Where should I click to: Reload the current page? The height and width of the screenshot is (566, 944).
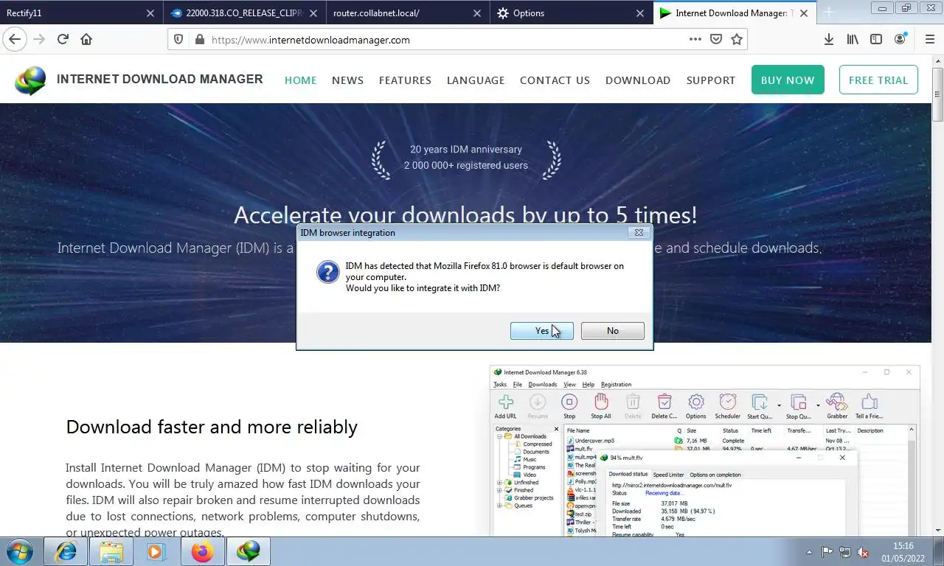63,40
